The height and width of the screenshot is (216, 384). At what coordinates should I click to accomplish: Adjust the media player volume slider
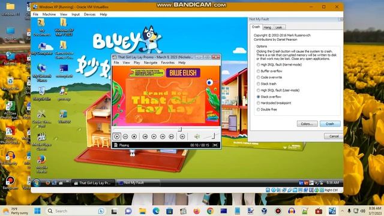(213, 136)
